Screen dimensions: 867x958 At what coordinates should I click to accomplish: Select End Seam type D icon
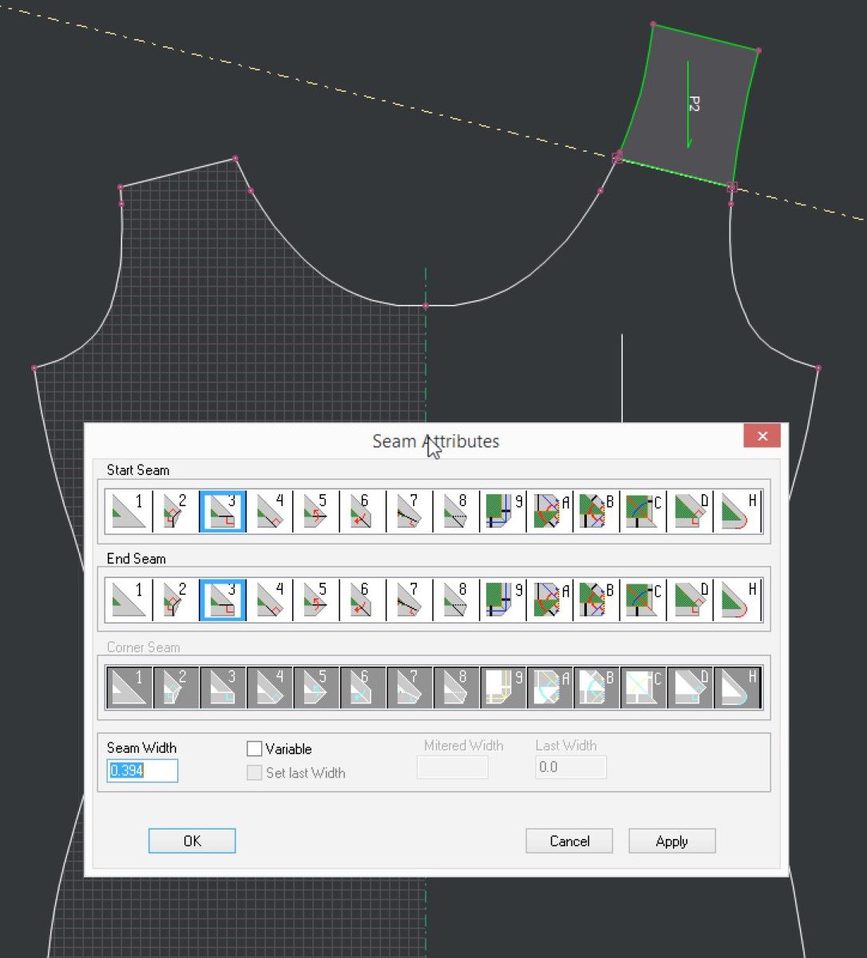(x=690, y=600)
